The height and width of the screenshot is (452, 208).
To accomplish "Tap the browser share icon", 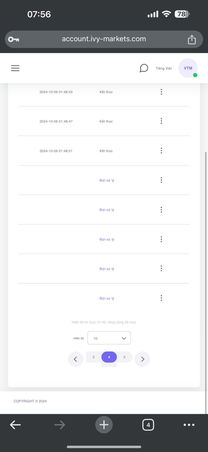I will pyautogui.click(x=192, y=40).
